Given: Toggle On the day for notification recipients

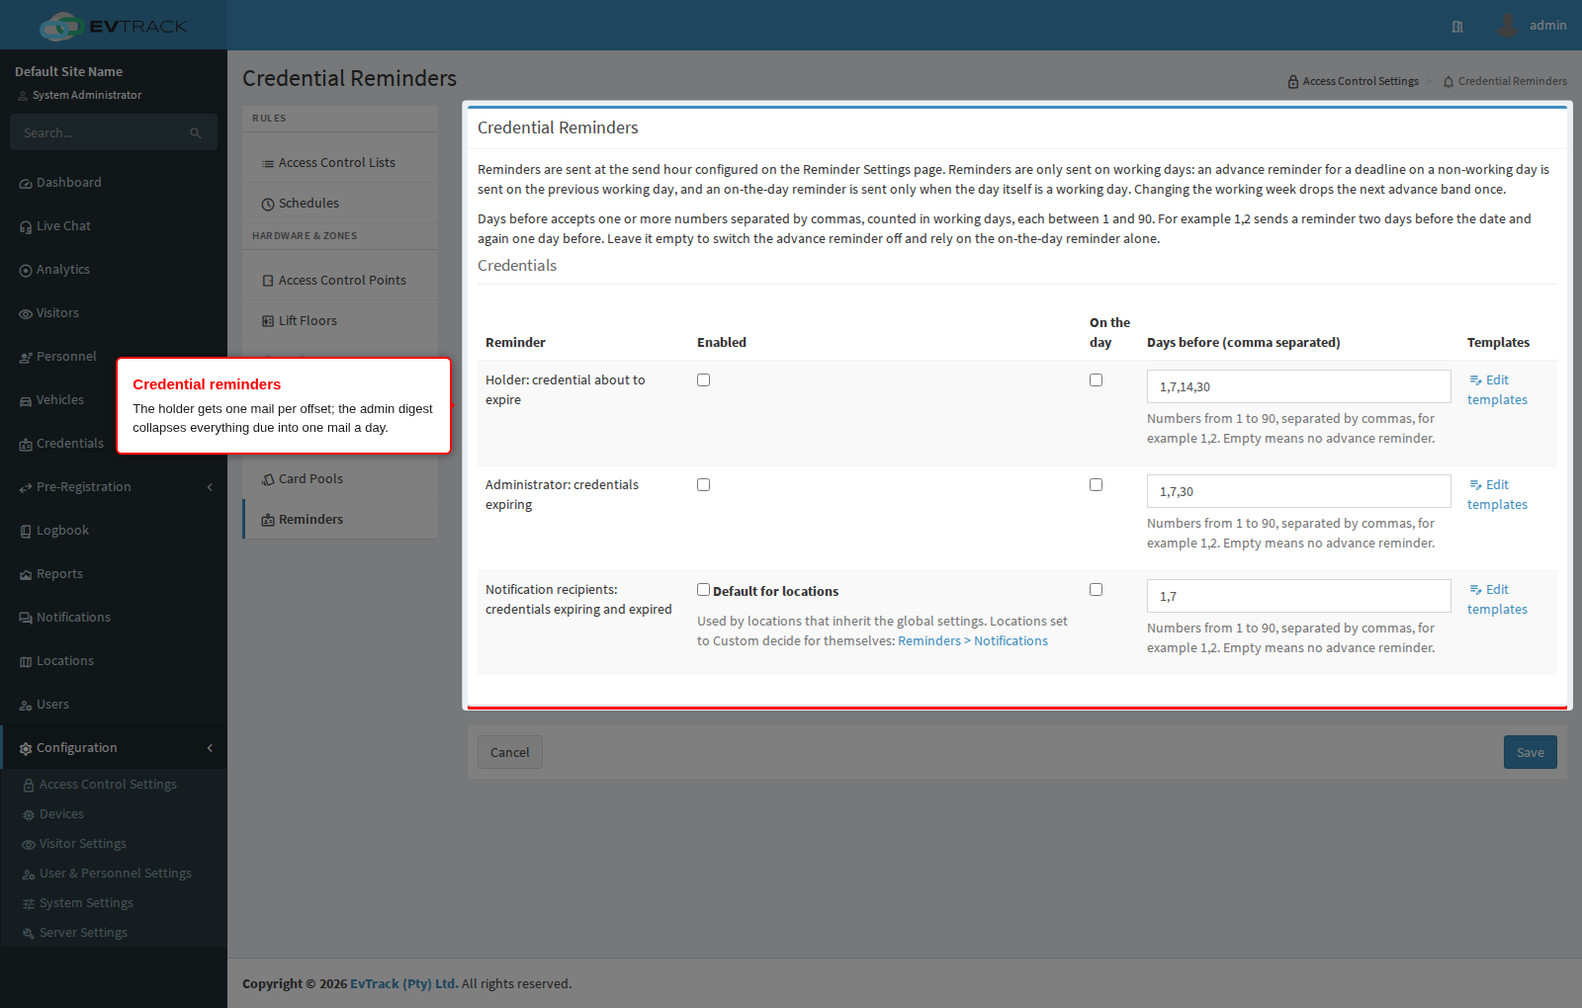Looking at the screenshot, I should tap(1097, 590).
